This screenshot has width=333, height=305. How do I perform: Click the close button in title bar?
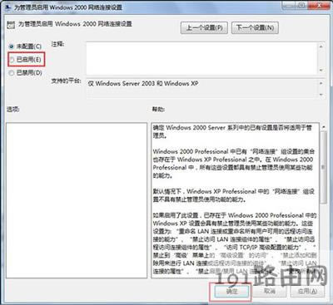tap(319, 4)
